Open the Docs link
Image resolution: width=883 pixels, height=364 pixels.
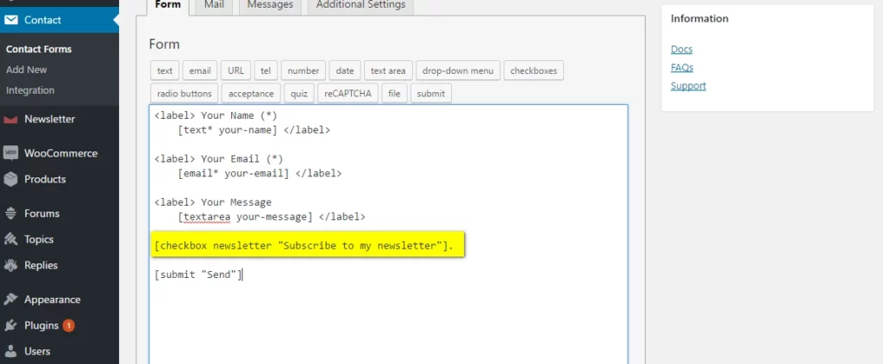(x=681, y=49)
